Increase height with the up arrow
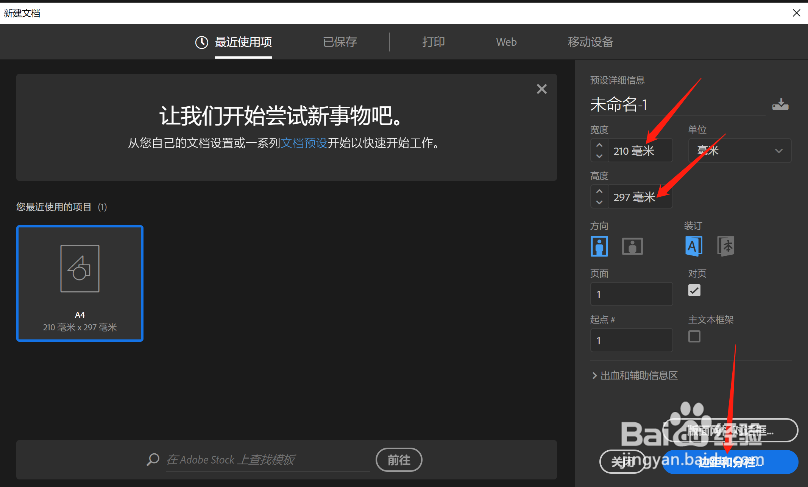 [599, 191]
